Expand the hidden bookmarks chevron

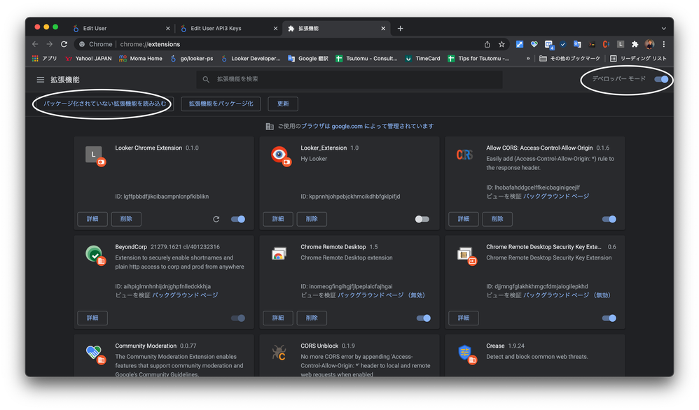point(528,58)
